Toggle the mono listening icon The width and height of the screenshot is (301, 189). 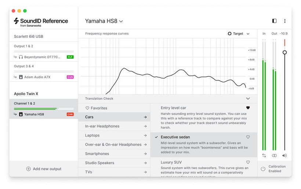coord(274,156)
